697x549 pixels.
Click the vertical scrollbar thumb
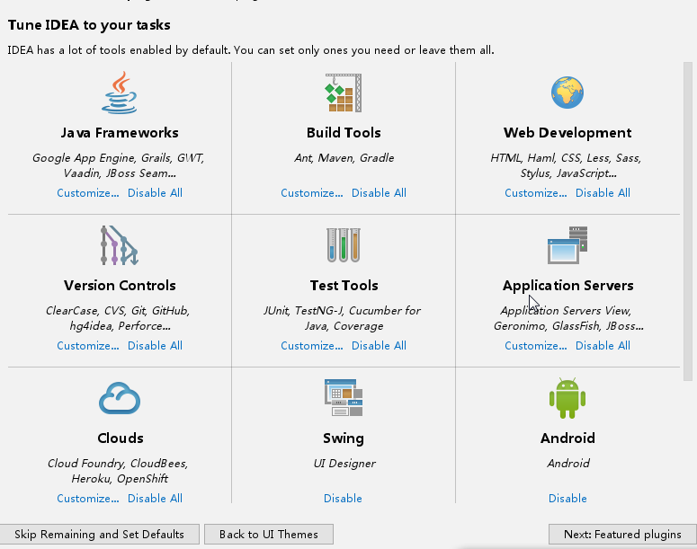[x=688, y=221]
